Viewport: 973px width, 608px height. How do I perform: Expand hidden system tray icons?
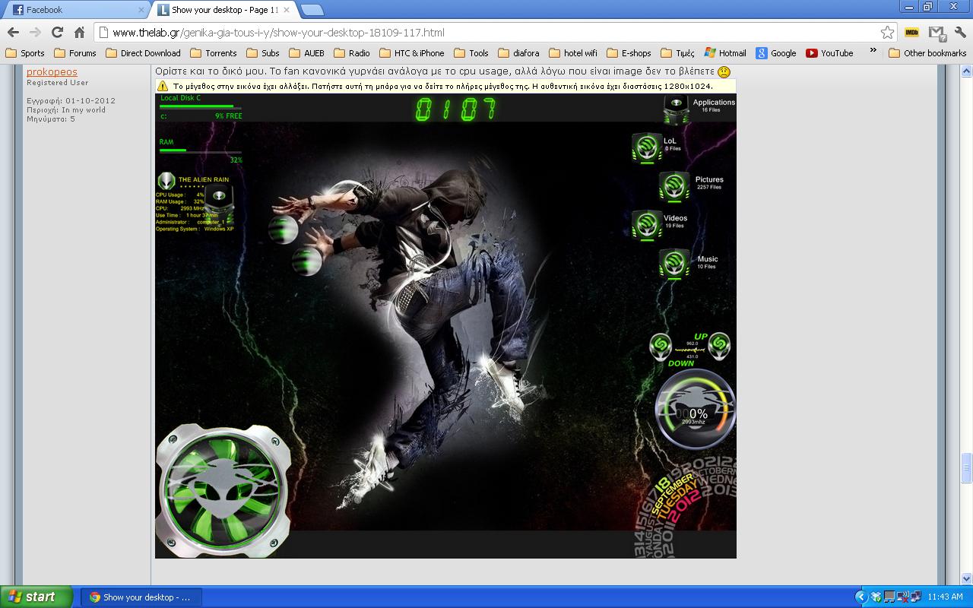860,597
